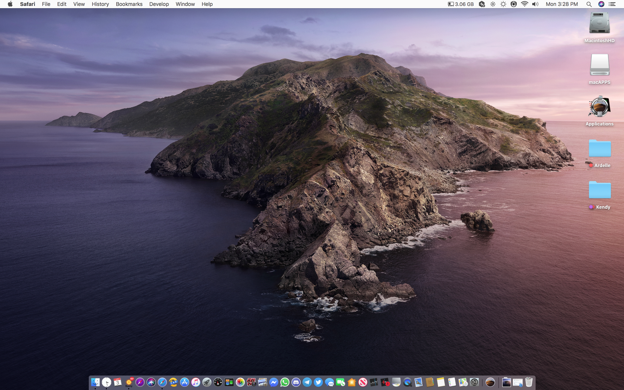Viewport: 624px width, 390px height.
Task: Open Launchpad rocket icon in Dock
Action: point(207,382)
